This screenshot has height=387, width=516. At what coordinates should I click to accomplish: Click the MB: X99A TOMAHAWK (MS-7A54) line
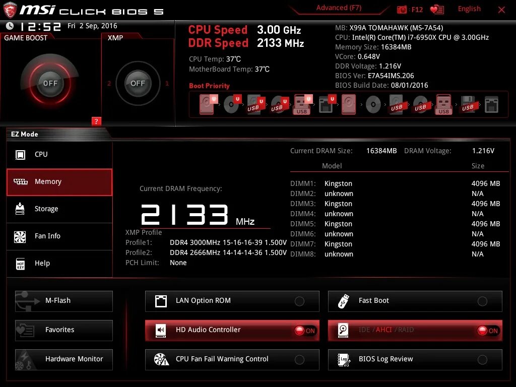[x=389, y=28]
